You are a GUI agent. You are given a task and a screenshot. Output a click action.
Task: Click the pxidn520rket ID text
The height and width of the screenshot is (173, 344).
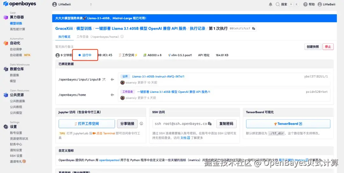317,92
